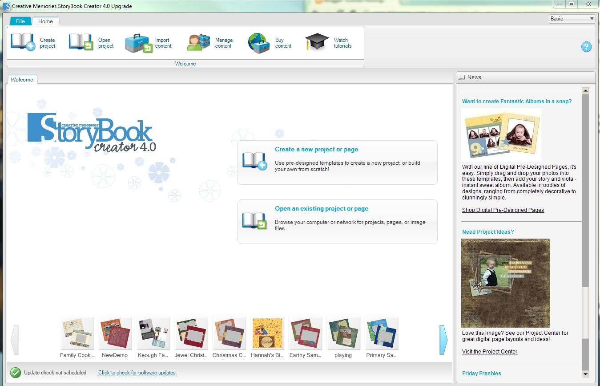Image resolution: width=600 pixels, height=386 pixels.
Task: Click the Create project label in ribbon
Action: click(x=48, y=43)
